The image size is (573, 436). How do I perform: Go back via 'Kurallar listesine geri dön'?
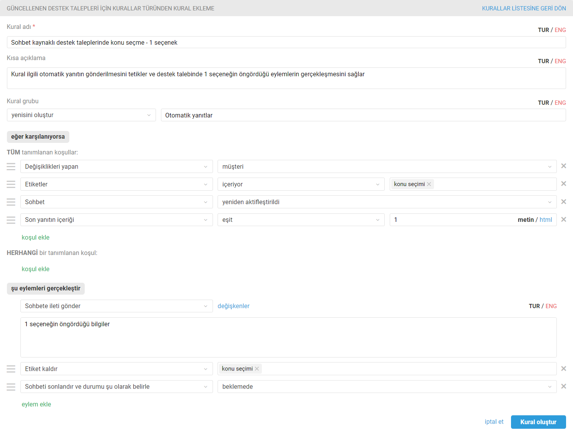tap(524, 8)
